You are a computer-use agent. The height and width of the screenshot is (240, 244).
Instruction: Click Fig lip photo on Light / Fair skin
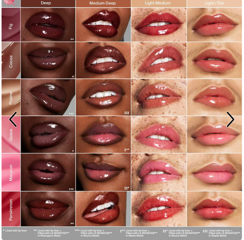[x=214, y=25]
